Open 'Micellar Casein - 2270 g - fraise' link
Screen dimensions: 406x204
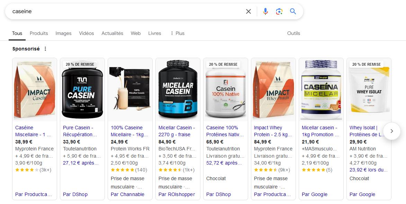(177, 131)
